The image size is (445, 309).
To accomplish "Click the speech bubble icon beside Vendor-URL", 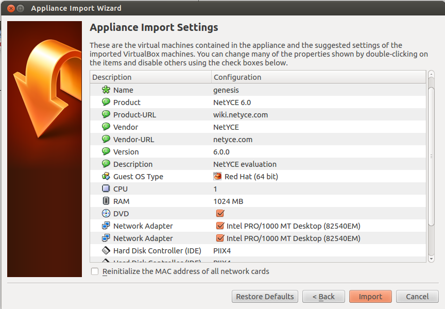I will point(106,140).
